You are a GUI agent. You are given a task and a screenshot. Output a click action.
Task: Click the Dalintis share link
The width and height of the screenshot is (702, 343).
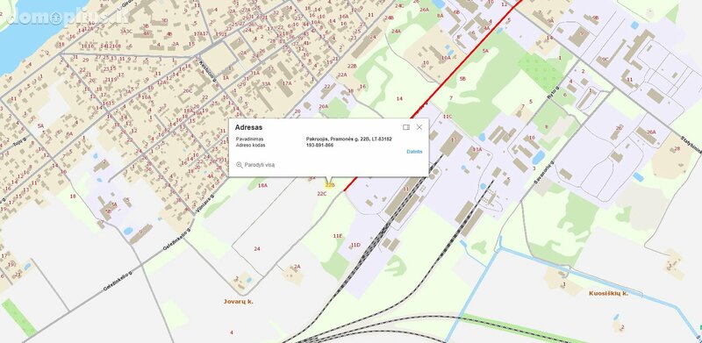pyautogui.click(x=414, y=152)
